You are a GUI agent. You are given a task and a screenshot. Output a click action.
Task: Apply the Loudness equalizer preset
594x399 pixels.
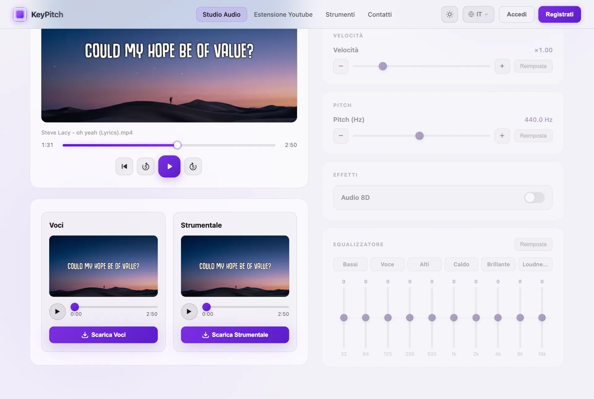coord(535,264)
